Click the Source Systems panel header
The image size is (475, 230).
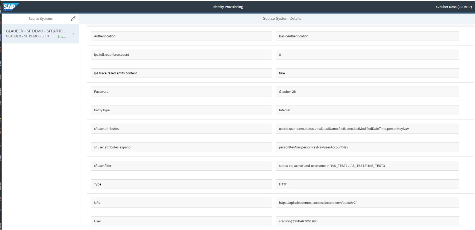point(41,19)
